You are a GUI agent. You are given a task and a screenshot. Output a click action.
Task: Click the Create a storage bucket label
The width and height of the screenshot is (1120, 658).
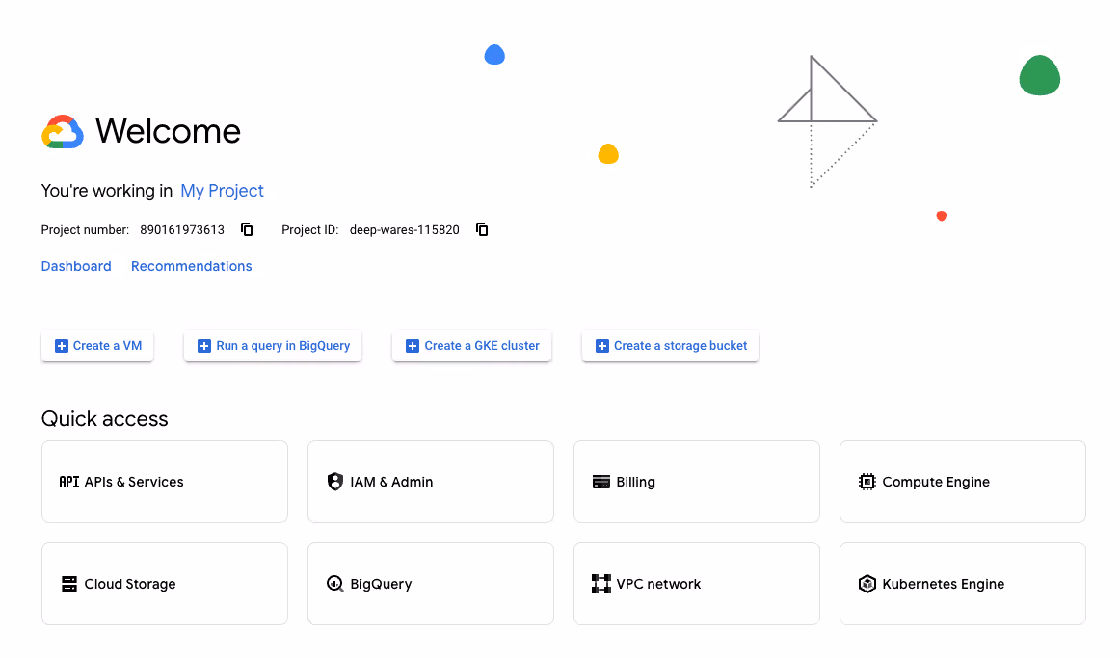click(x=680, y=346)
